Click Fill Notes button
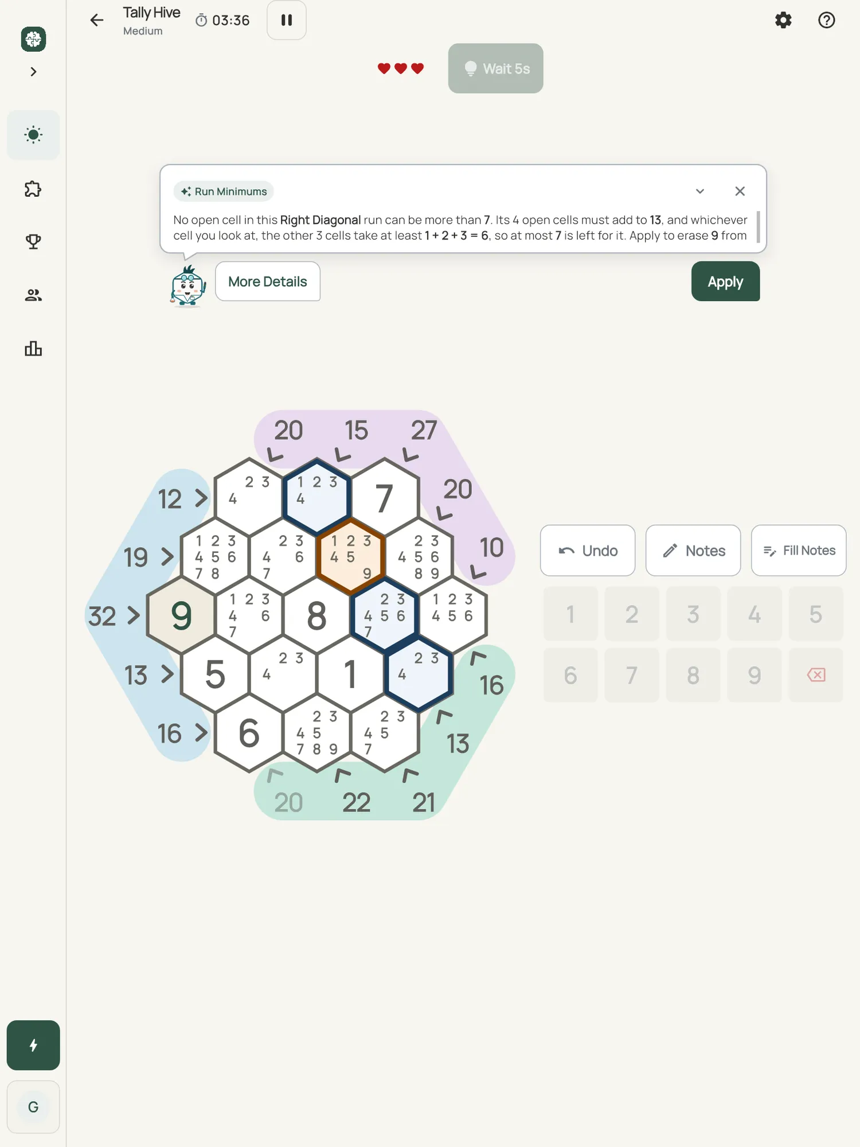 click(799, 551)
